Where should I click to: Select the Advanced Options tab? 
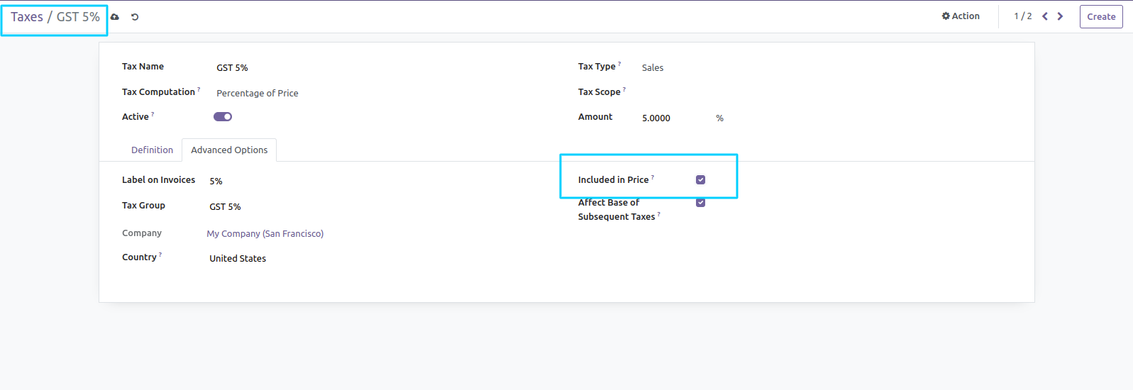[229, 150]
